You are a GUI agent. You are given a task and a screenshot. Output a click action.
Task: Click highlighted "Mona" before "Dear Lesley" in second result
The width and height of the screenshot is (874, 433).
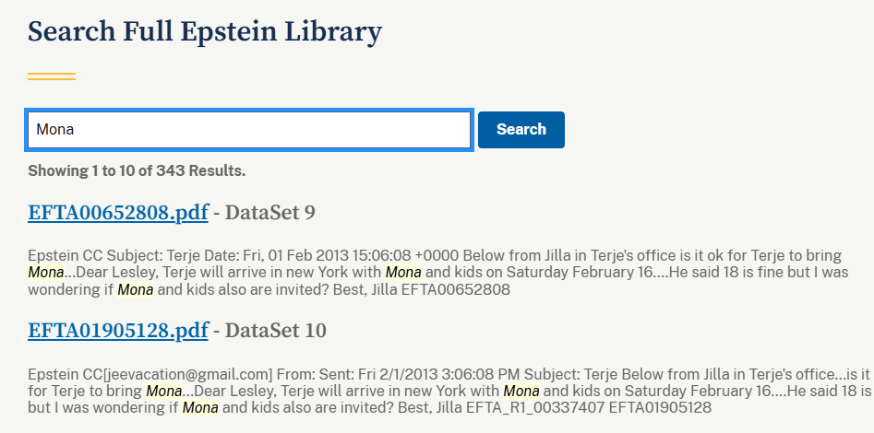tap(164, 391)
